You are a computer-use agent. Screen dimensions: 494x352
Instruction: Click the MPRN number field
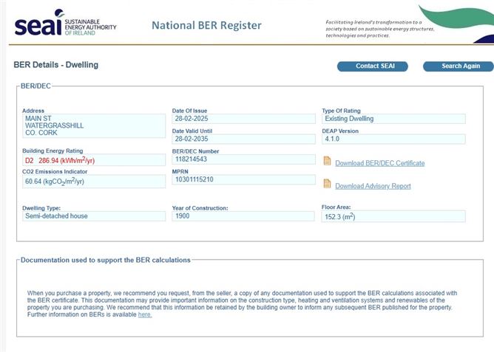[243, 179]
